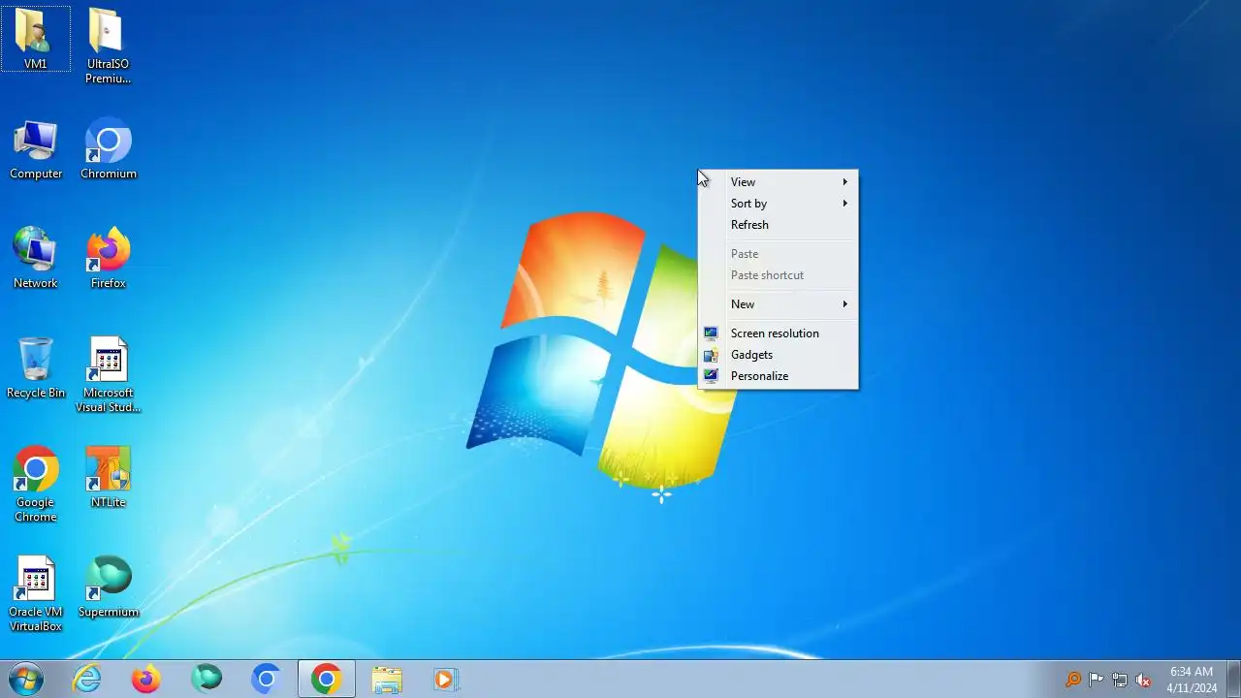The width and height of the screenshot is (1241, 698).
Task: Open Windows Explorer from the taskbar
Action: click(387, 679)
